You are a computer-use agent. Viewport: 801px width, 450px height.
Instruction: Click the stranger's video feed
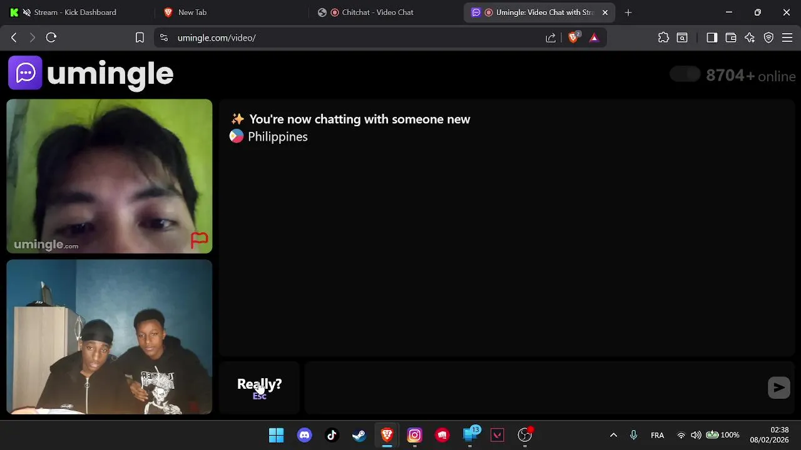(110, 176)
